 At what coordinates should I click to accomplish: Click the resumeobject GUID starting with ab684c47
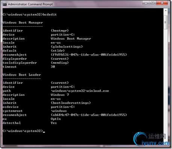(x=89, y=115)
